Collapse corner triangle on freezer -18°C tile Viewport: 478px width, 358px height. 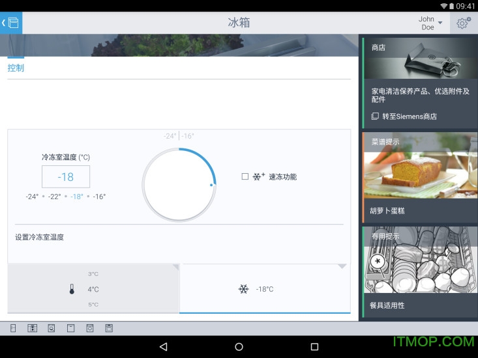tap(342, 267)
